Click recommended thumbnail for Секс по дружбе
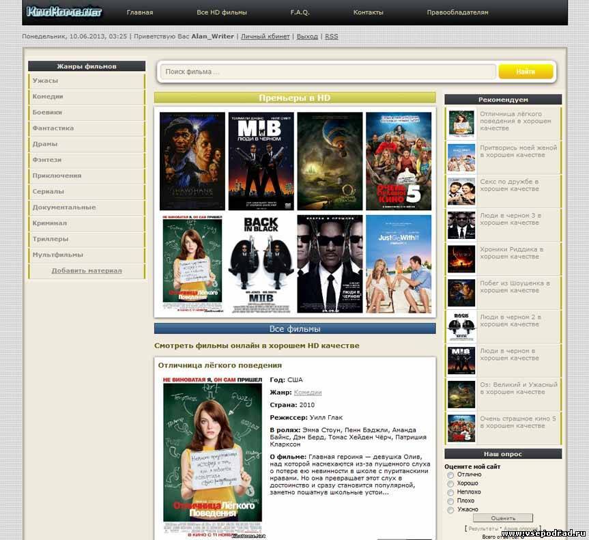This screenshot has height=540, width=589. click(461, 191)
